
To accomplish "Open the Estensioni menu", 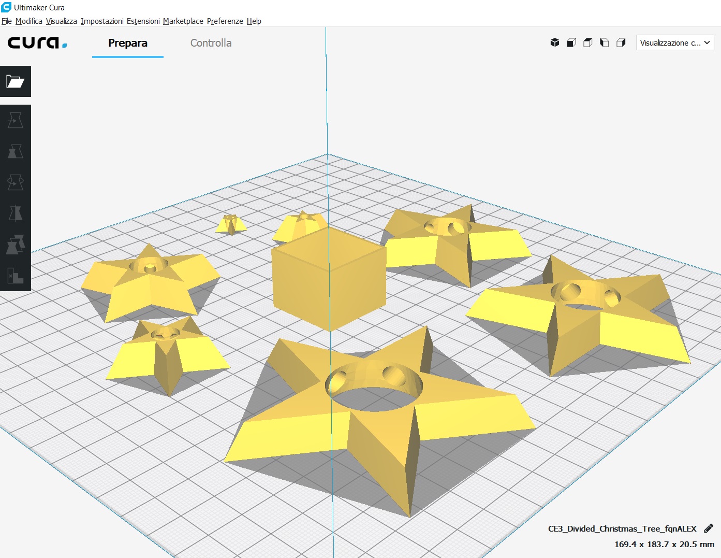I will click(x=143, y=21).
